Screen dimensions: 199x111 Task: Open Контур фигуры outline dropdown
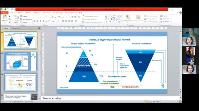tap(151, 19)
